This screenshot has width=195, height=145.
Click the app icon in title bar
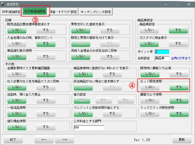coord(3,4)
